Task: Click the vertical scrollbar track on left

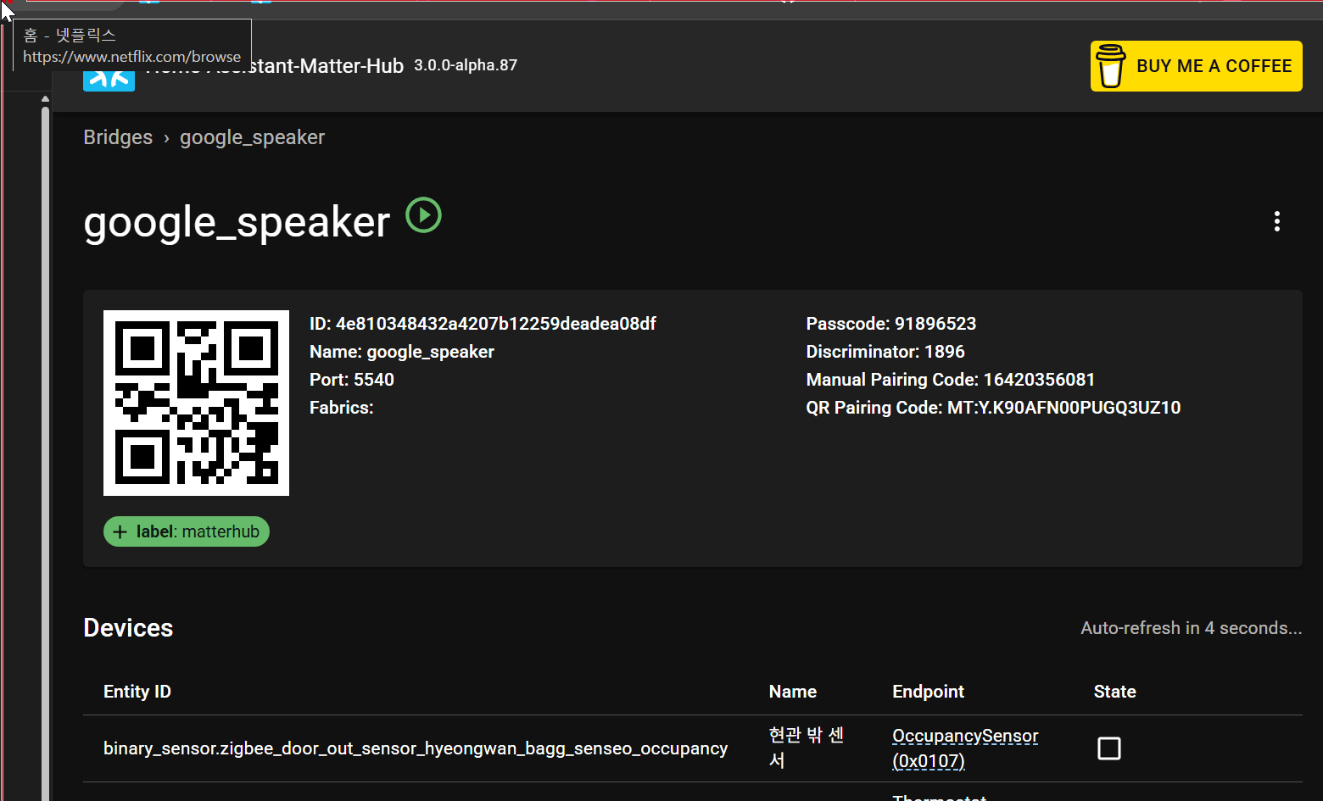Action: (45, 453)
